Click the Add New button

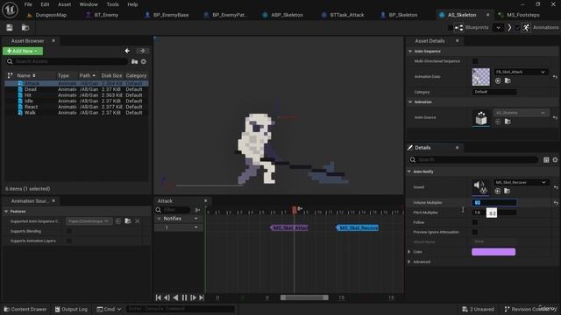point(23,51)
